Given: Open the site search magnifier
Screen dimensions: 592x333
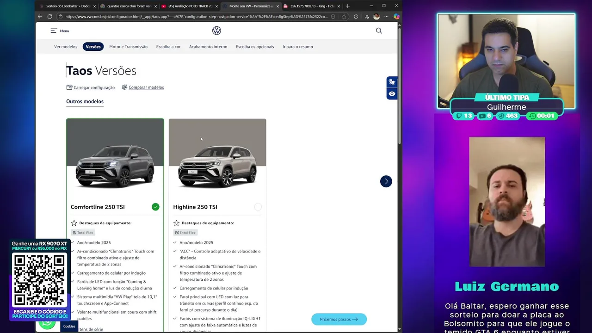Looking at the screenshot, I should 379,31.
